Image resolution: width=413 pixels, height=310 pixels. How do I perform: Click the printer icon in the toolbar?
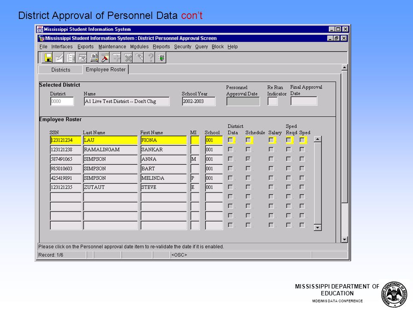pos(94,57)
